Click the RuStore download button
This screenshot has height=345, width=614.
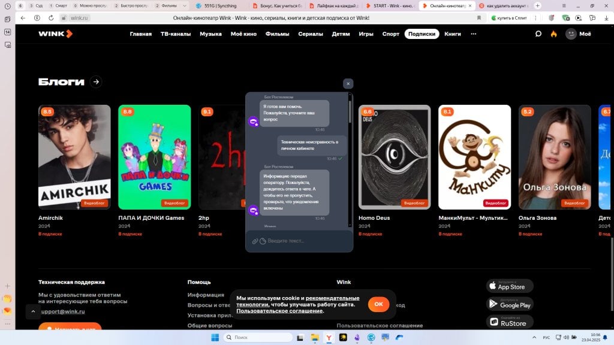pyautogui.click(x=510, y=322)
